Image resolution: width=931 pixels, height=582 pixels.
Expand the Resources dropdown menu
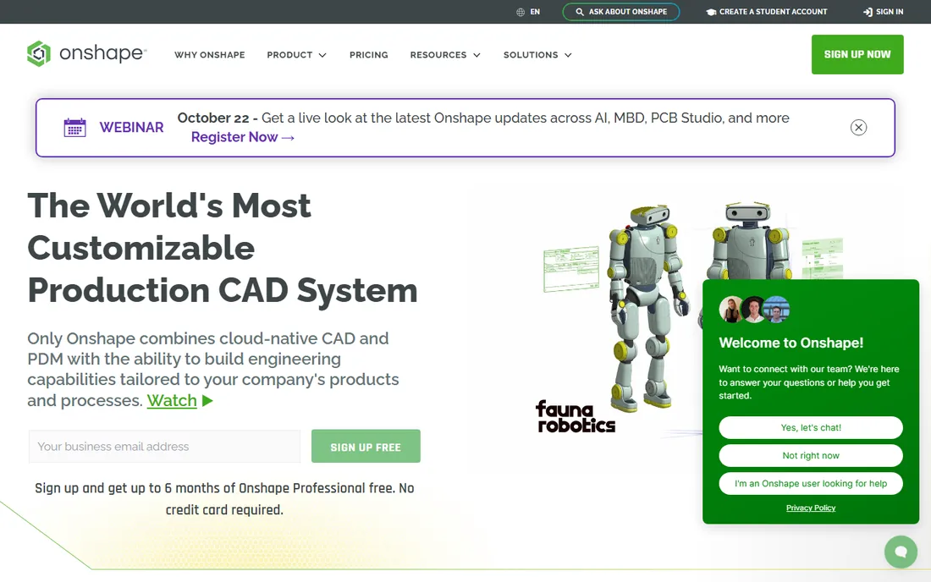coord(445,55)
